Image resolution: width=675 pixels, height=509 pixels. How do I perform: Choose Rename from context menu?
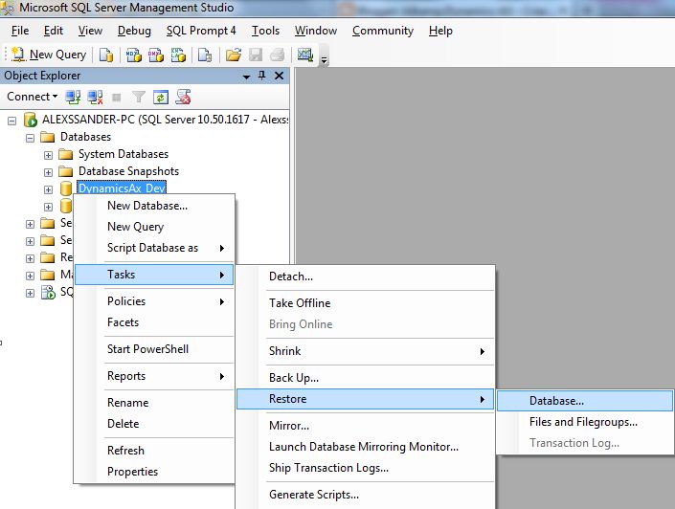tap(155, 402)
